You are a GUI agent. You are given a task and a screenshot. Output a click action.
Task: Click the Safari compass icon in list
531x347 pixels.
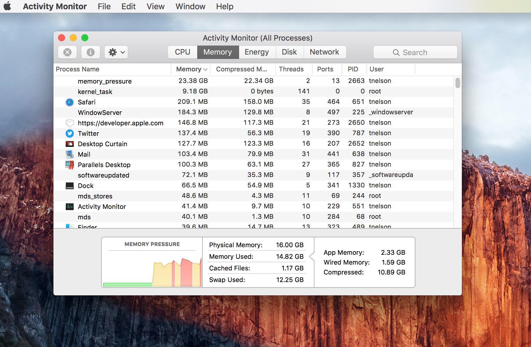click(70, 102)
